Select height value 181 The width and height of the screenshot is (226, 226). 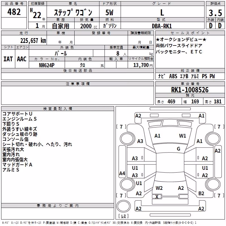click(x=218, y=101)
